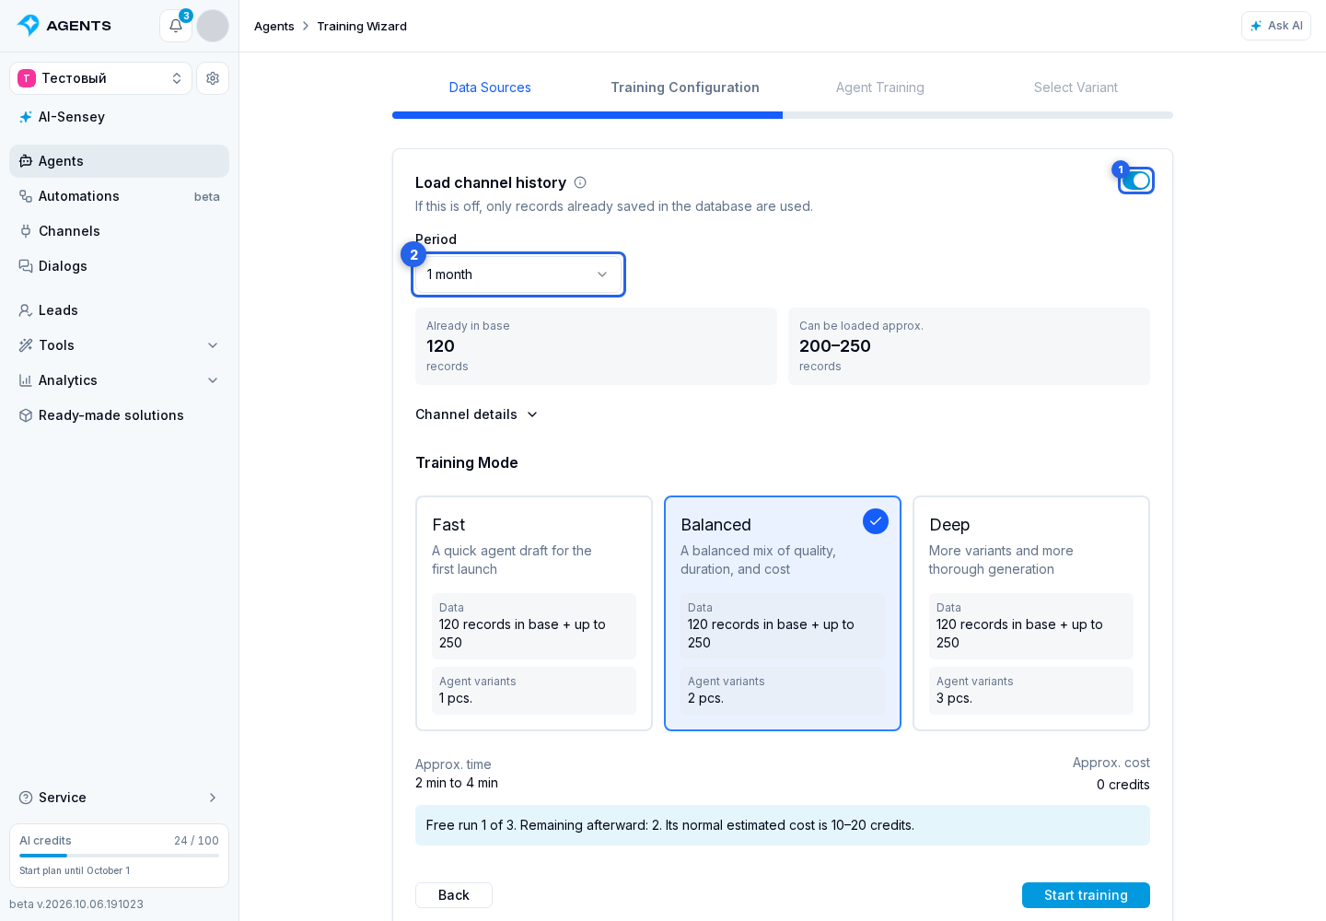
Task: Go to the Select Variant step tab
Action: tap(1076, 87)
